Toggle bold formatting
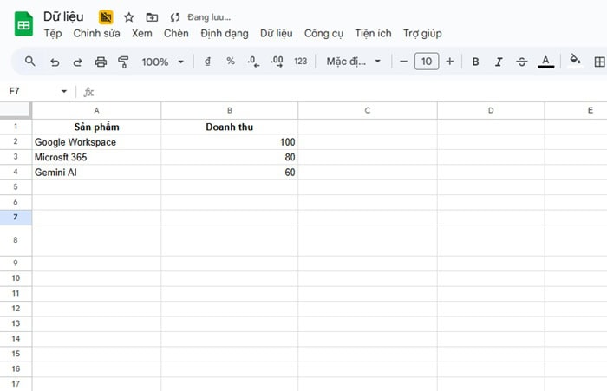The height and width of the screenshot is (391, 607). coord(475,62)
